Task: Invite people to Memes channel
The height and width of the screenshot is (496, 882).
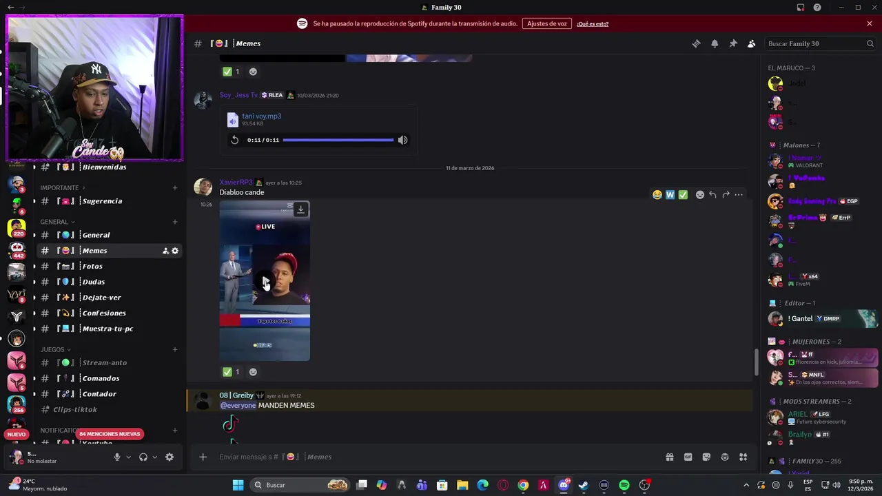Action: coord(165,251)
